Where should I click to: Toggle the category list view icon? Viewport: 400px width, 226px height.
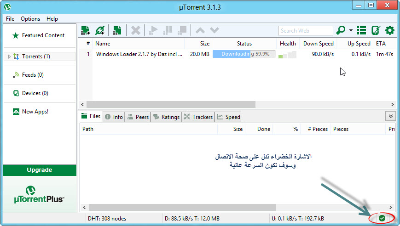pyautogui.click(x=361, y=30)
